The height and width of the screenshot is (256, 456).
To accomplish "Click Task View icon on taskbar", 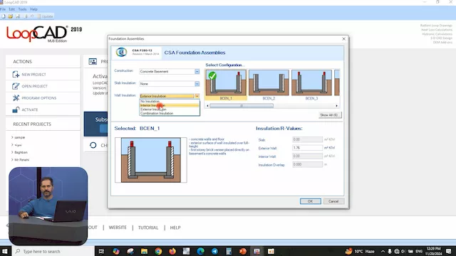I will click(101, 251).
